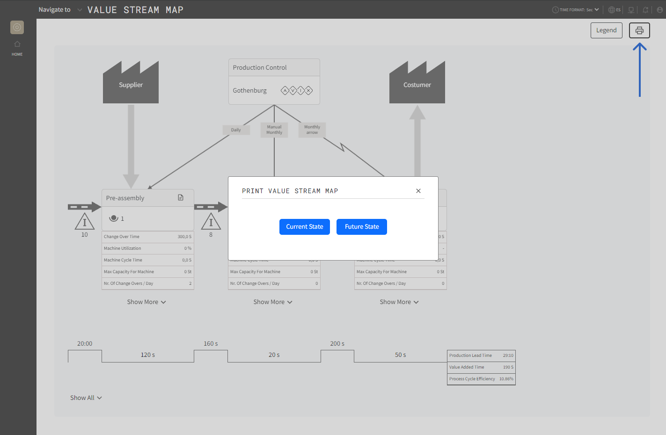Viewport: 666px width, 435px height.
Task: Click the Supplier factory icon
Action: point(131,83)
